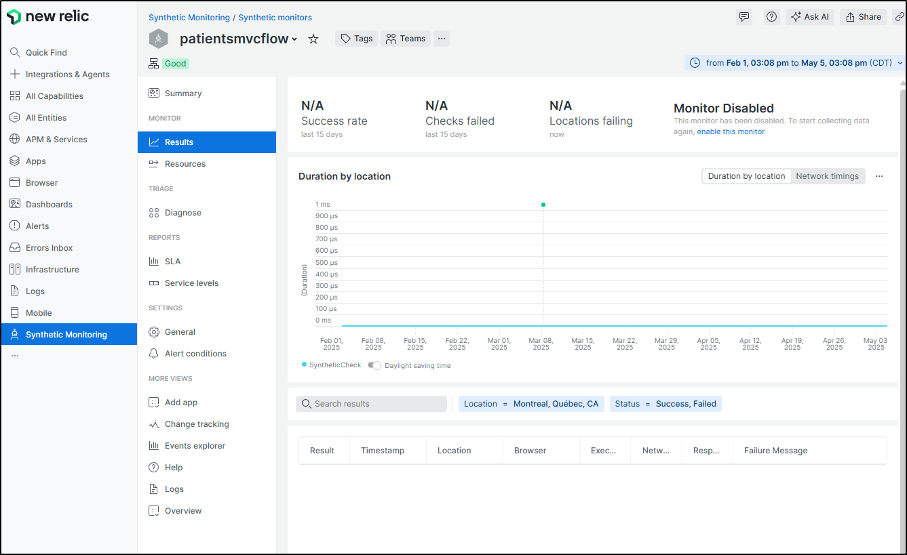Click the Good status badge
This screenshot has width=907, height=555.
(175, 63)
